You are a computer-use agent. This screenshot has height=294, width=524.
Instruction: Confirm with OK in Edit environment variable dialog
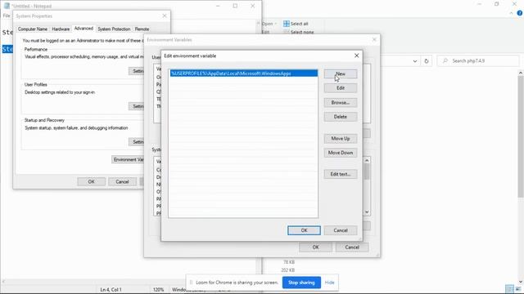coord(304,230)
